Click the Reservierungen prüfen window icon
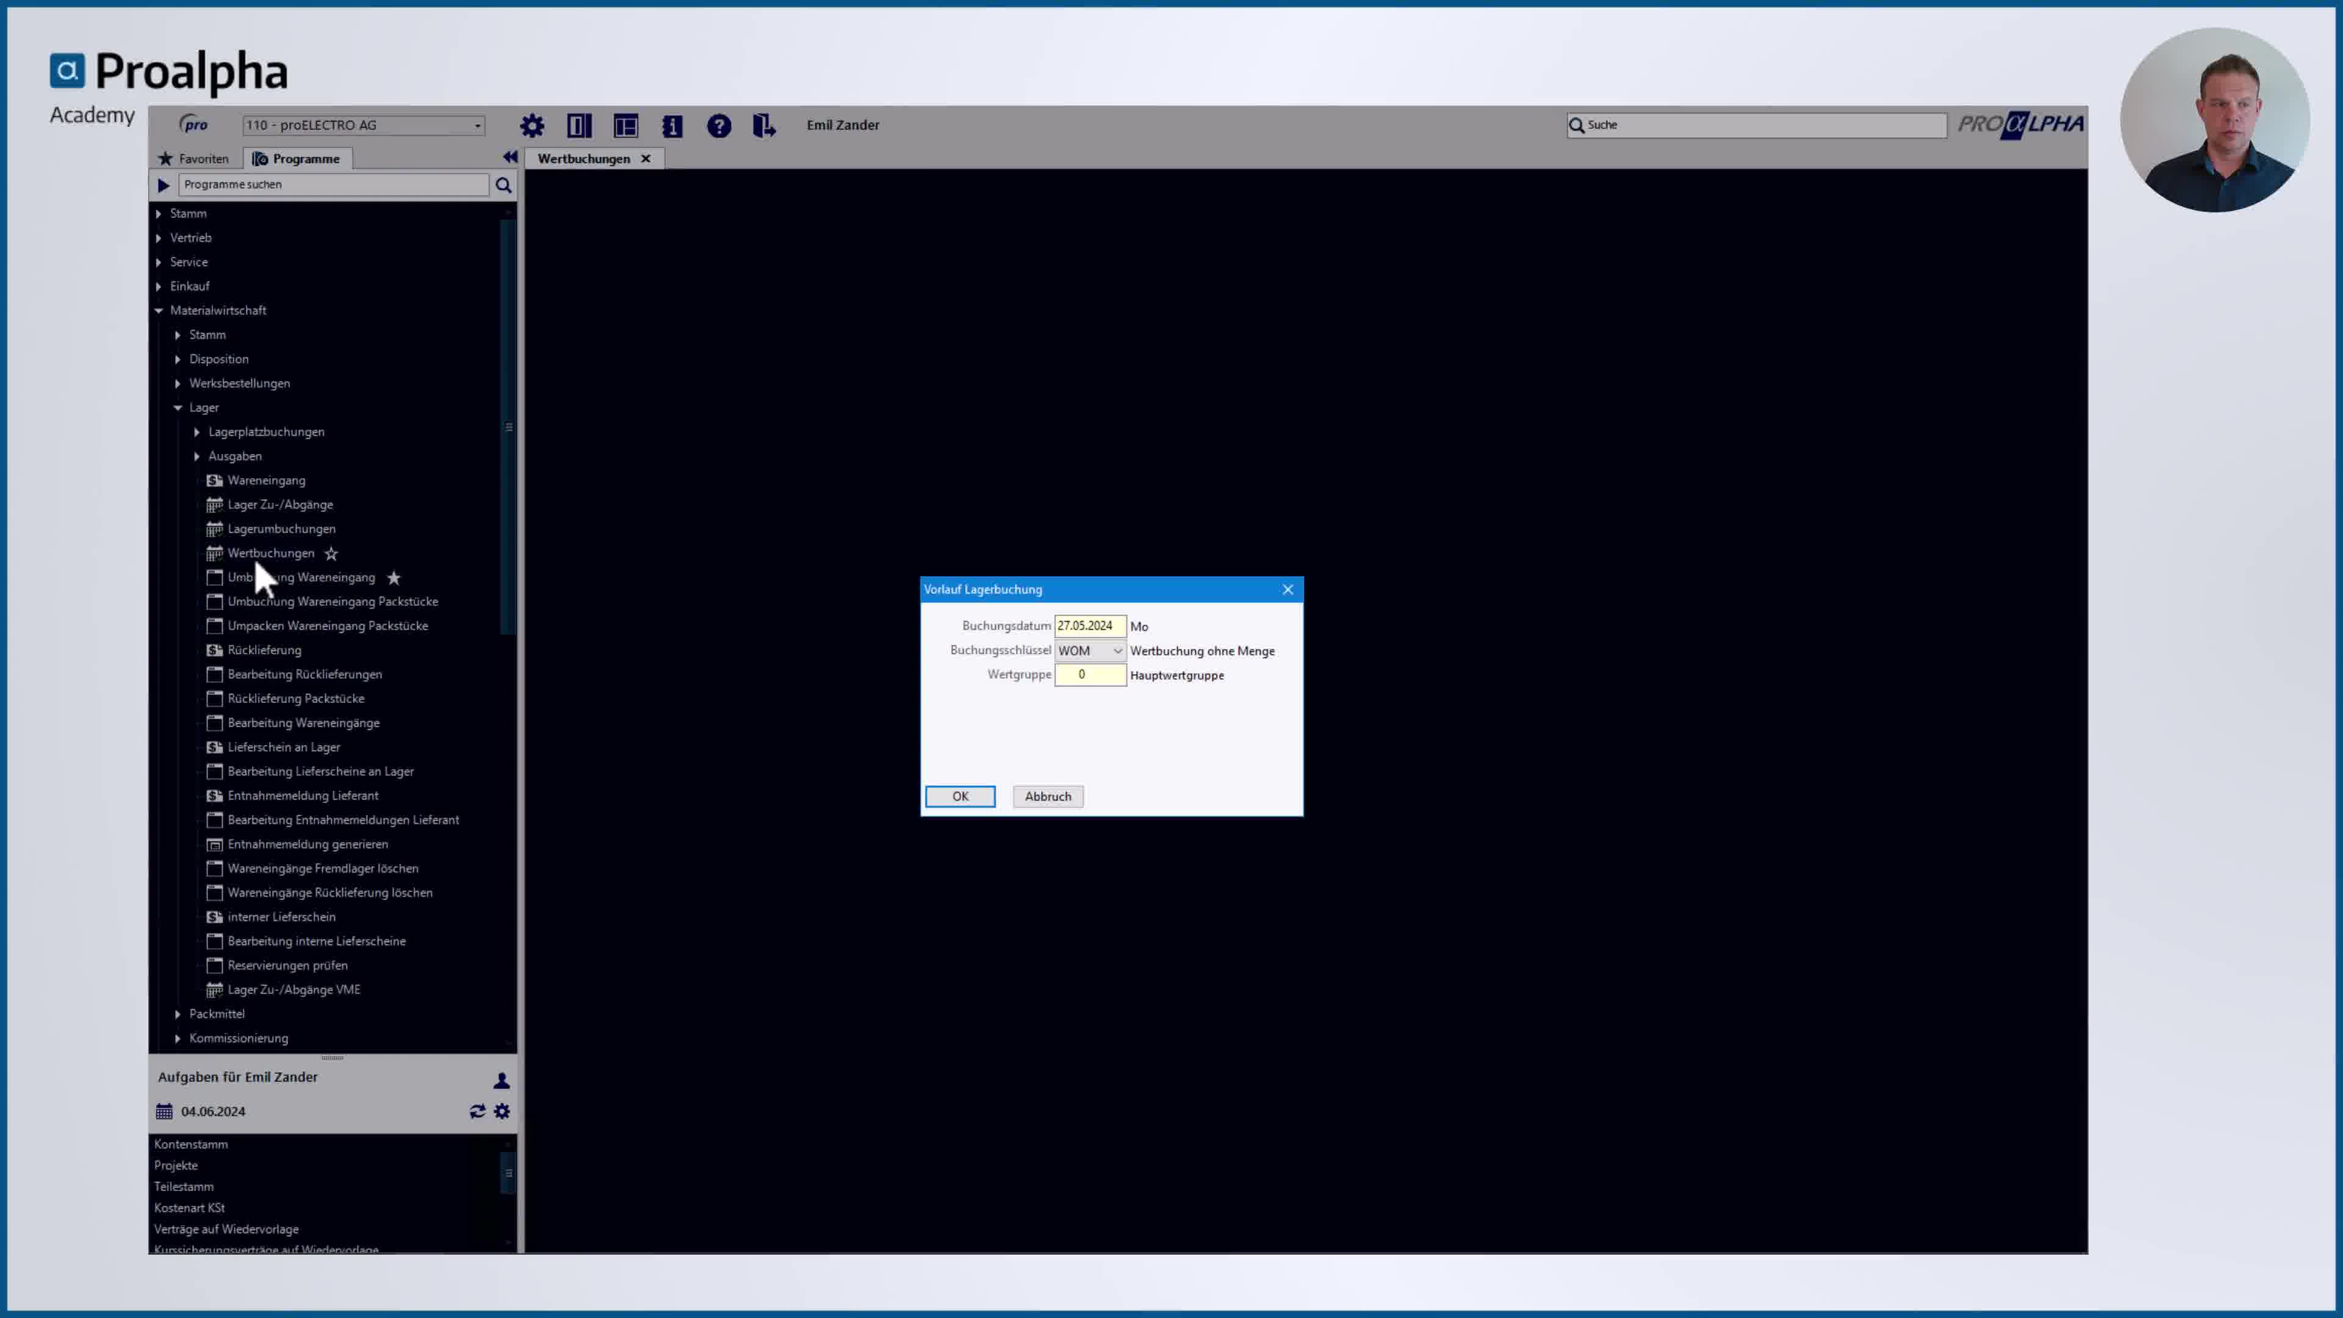Image resolution: width=2343 pixels, height=1318 pixels. 215,965
